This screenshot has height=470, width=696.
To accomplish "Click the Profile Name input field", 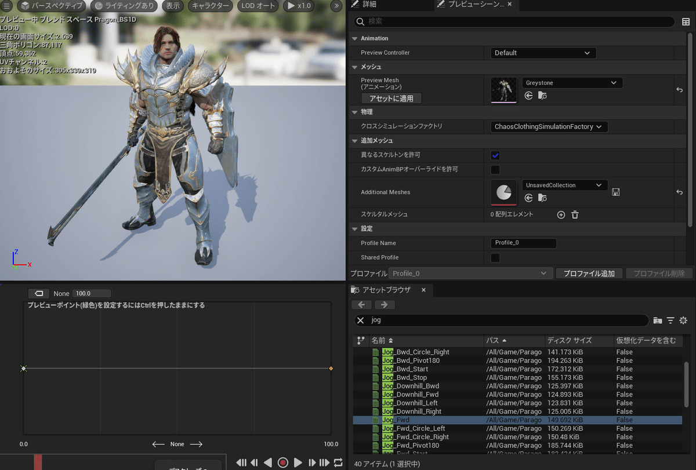I will pos(524,243).
